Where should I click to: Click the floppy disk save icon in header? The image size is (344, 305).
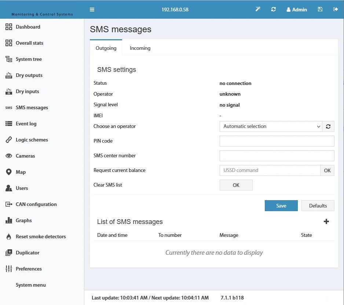pos(320,9)
